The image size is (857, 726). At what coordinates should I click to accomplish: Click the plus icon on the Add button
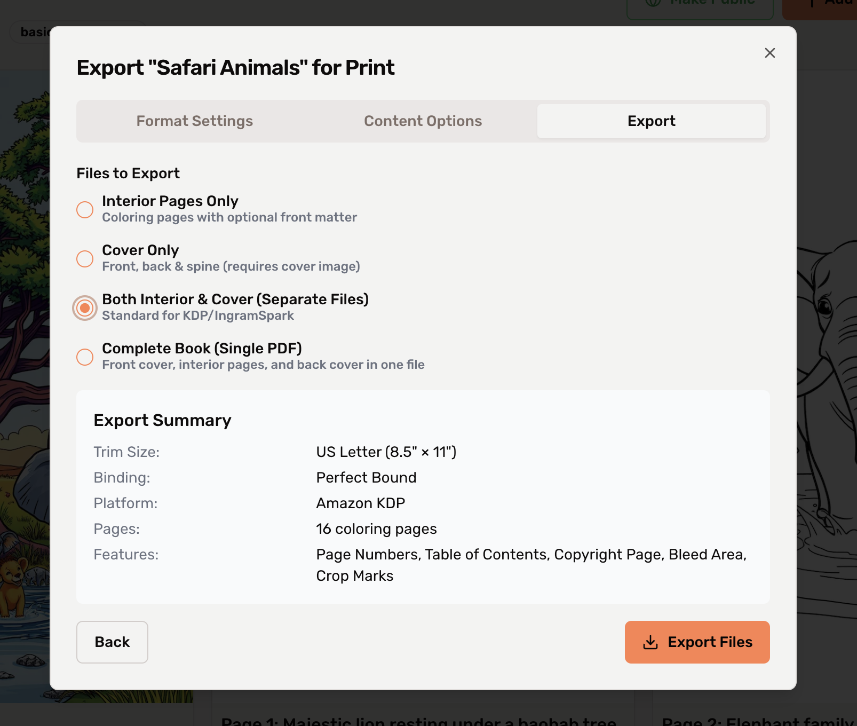coord(812,3)
